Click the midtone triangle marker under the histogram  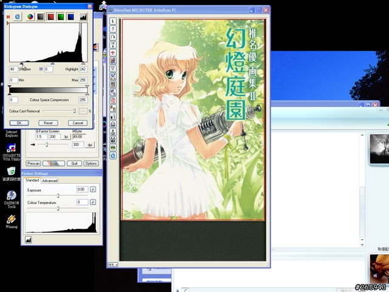point(53,63)
